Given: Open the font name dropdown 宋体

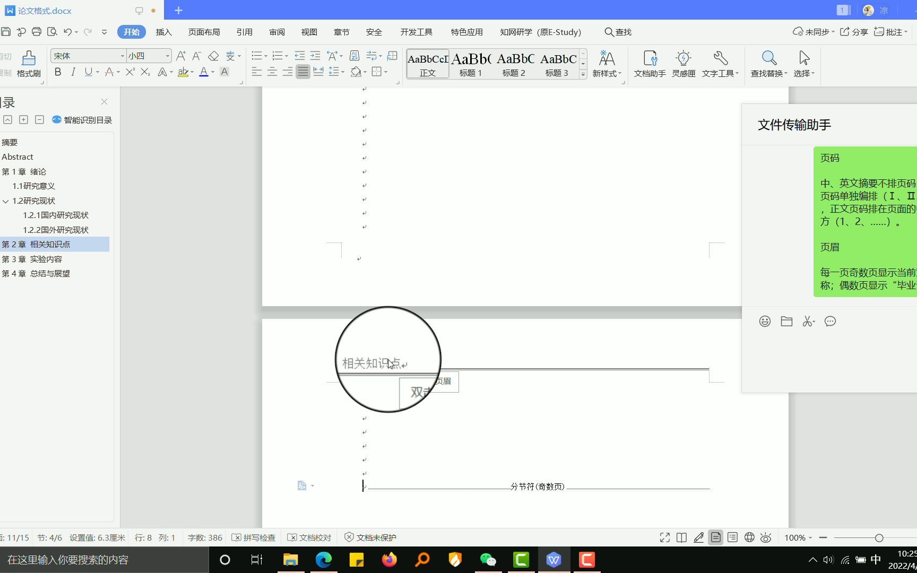Looking at the screenshot, I should (89, 56).
